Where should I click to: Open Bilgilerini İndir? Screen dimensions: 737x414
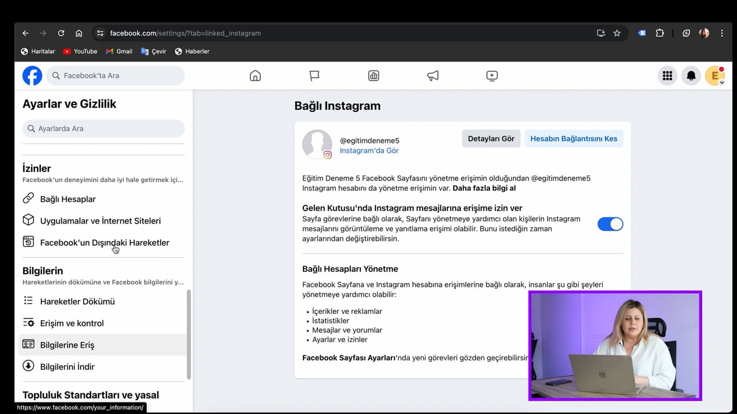coord(104,367)
